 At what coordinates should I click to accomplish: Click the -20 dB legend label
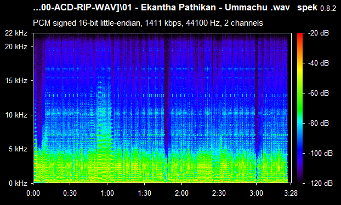tap(319, 33)
